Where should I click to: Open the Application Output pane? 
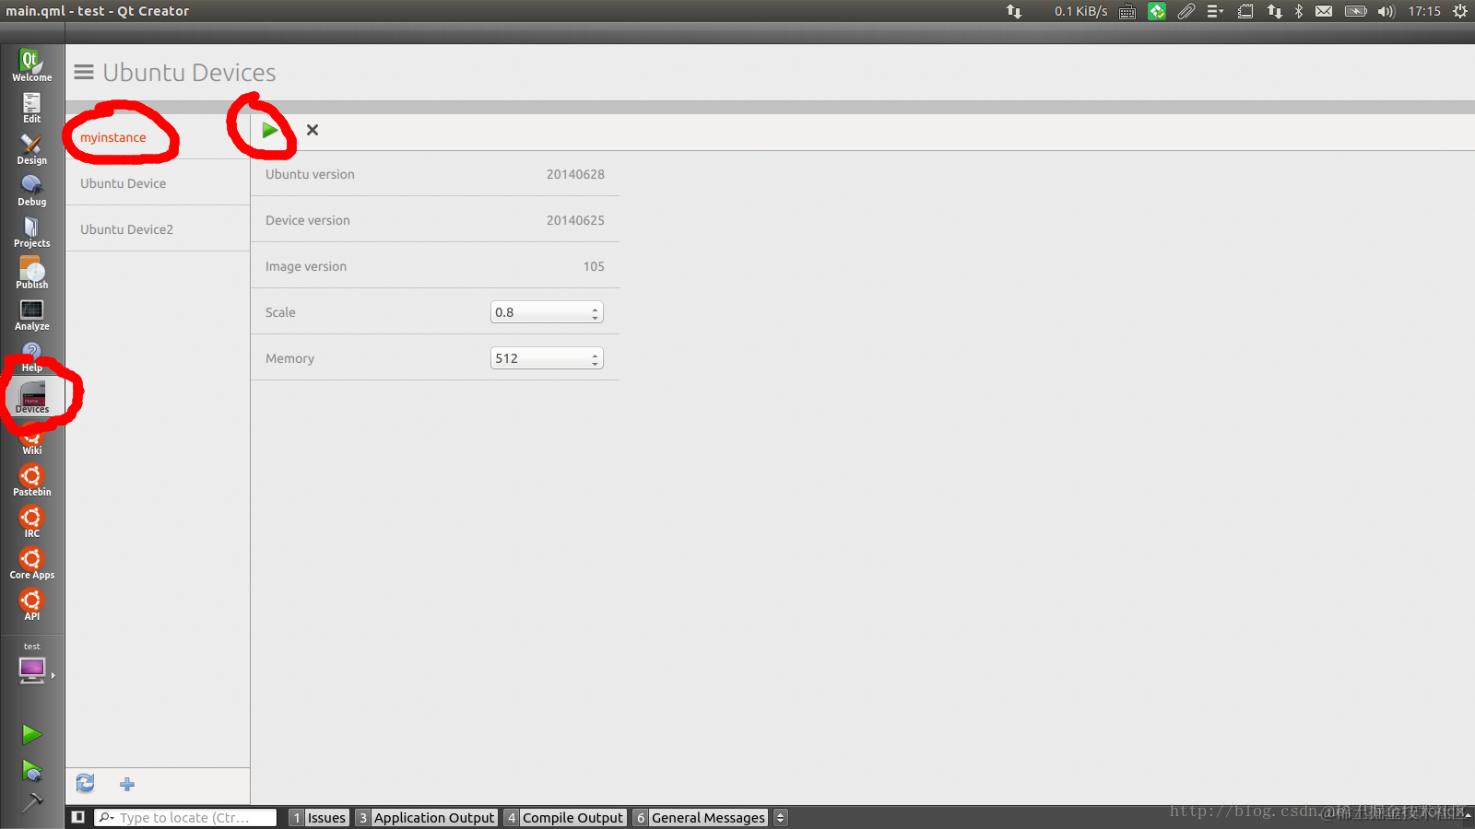pyautogui.click(x=427, y=817)
